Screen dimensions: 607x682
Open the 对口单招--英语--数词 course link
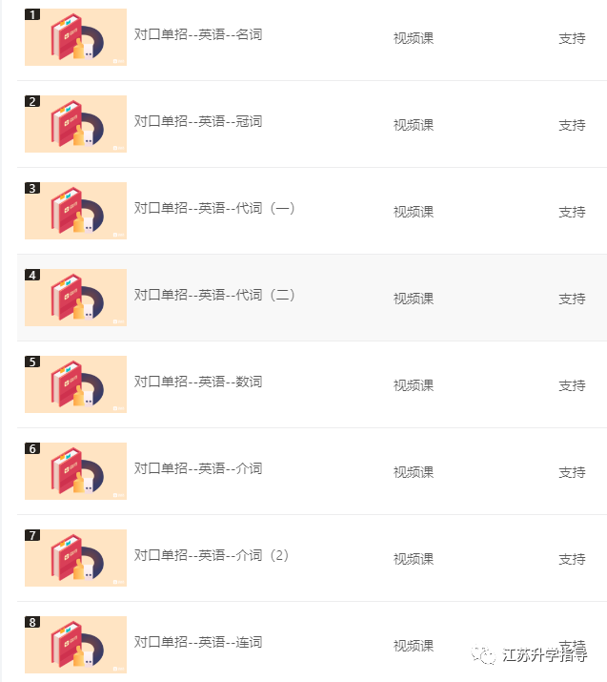(198, 382)
